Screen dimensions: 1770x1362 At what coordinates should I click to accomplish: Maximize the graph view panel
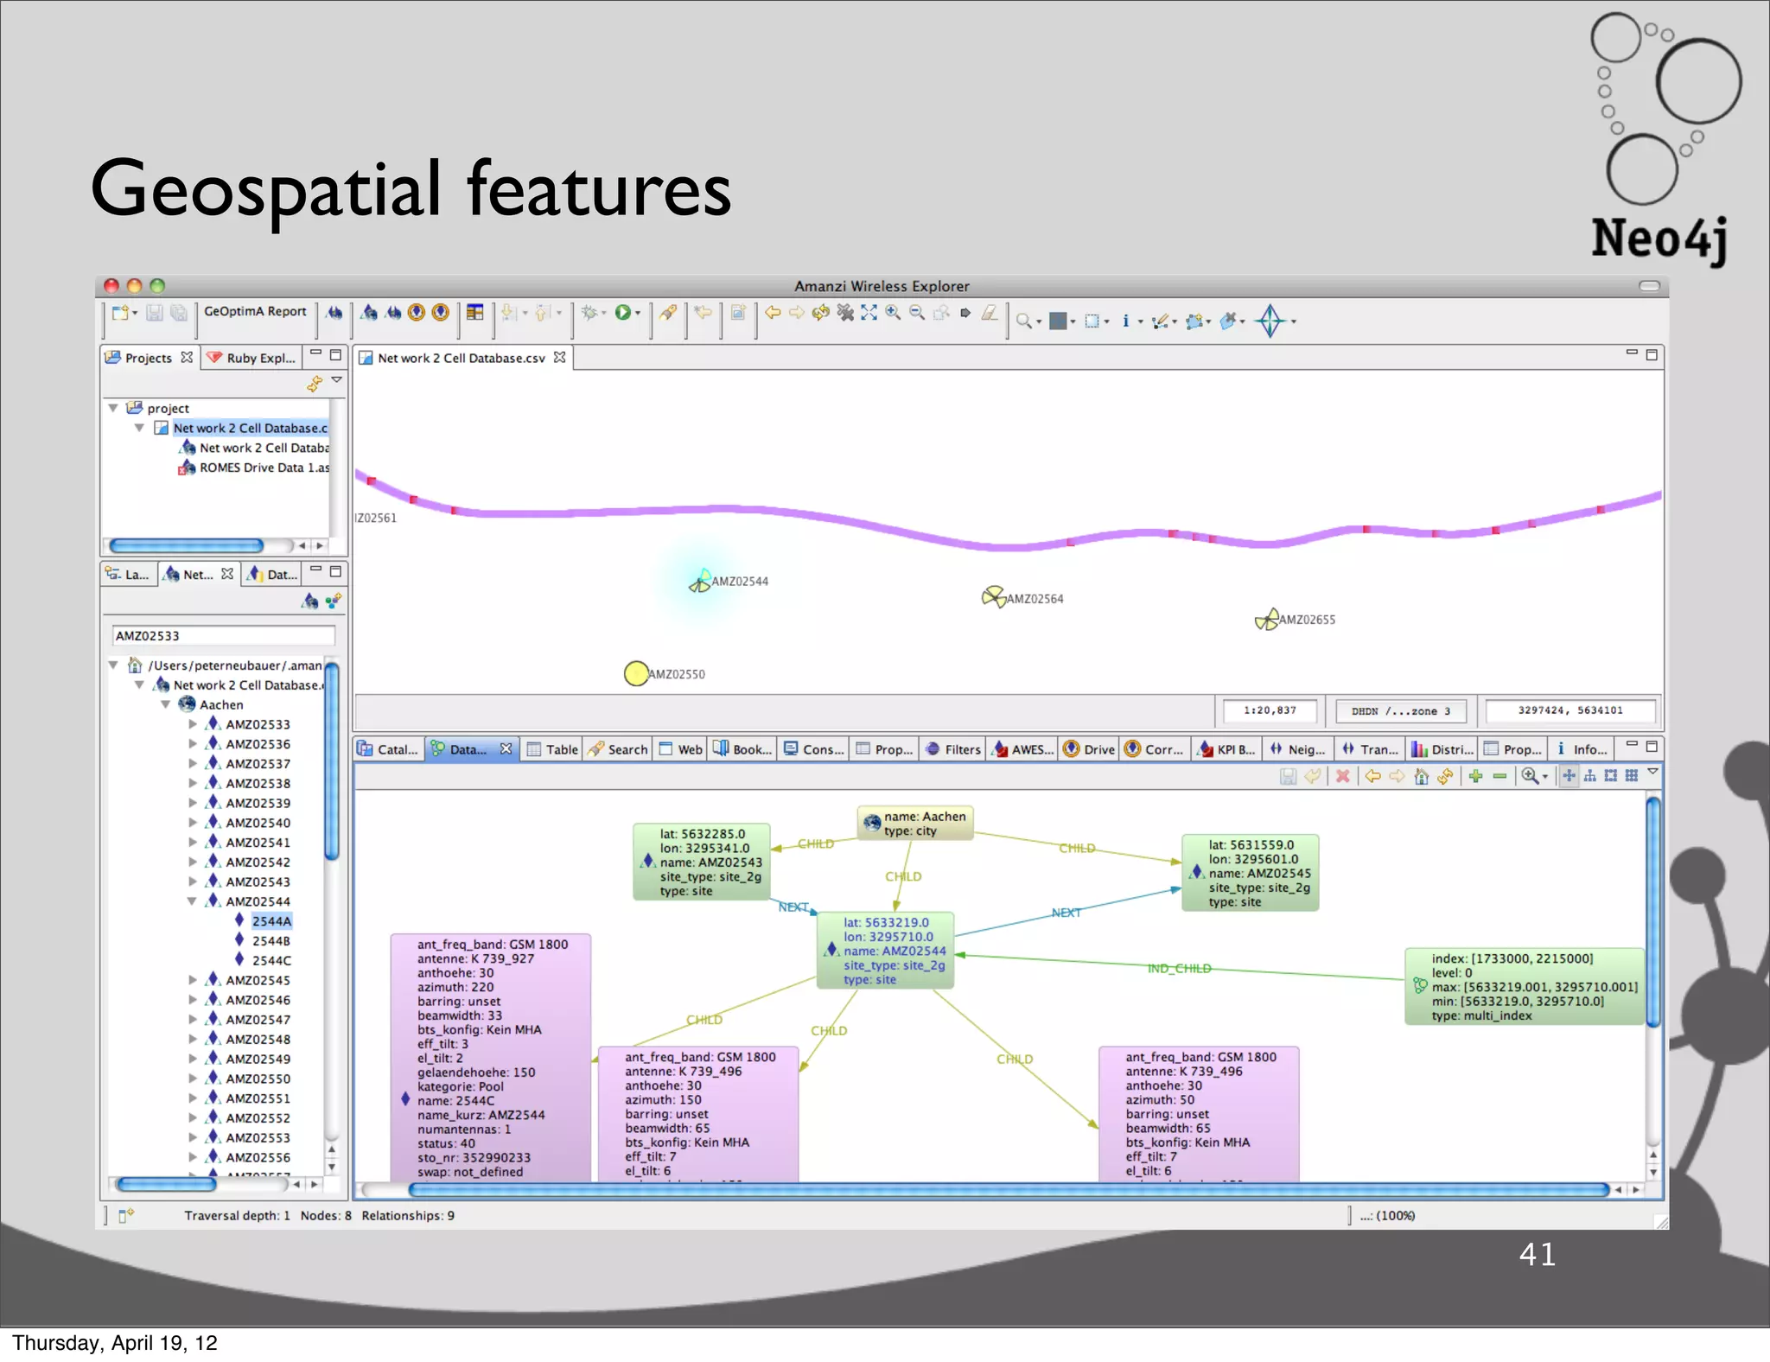point(1652,745)
